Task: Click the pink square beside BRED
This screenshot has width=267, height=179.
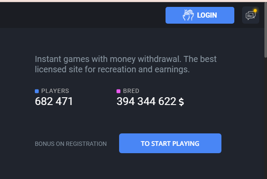Action: pyautogui.click(x=118, y=91)
